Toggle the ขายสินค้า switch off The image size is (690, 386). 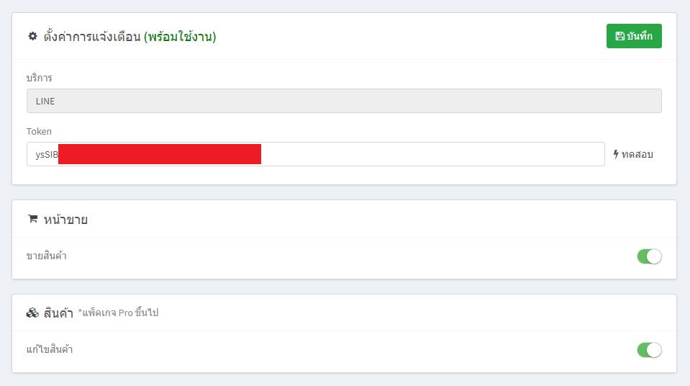coord(649,256)
